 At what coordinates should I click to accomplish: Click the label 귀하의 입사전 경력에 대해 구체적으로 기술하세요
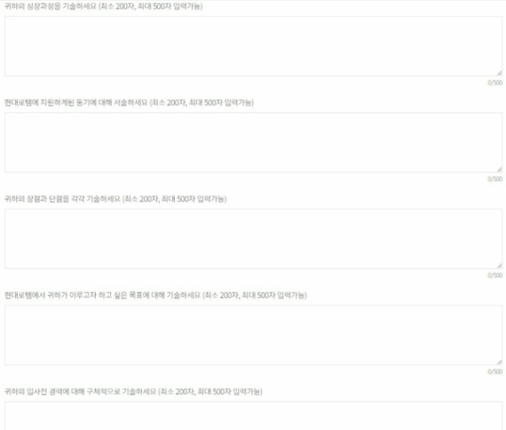[80, 391]
